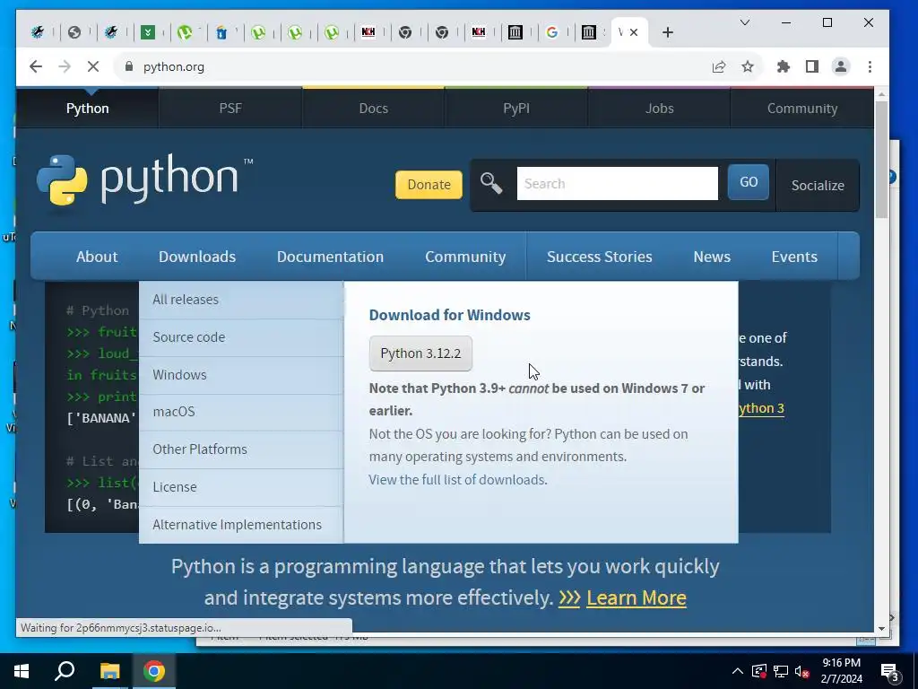Toggle the Chrome side panel
The height and width of the screenshot is (689, 918).
point(812,66)
